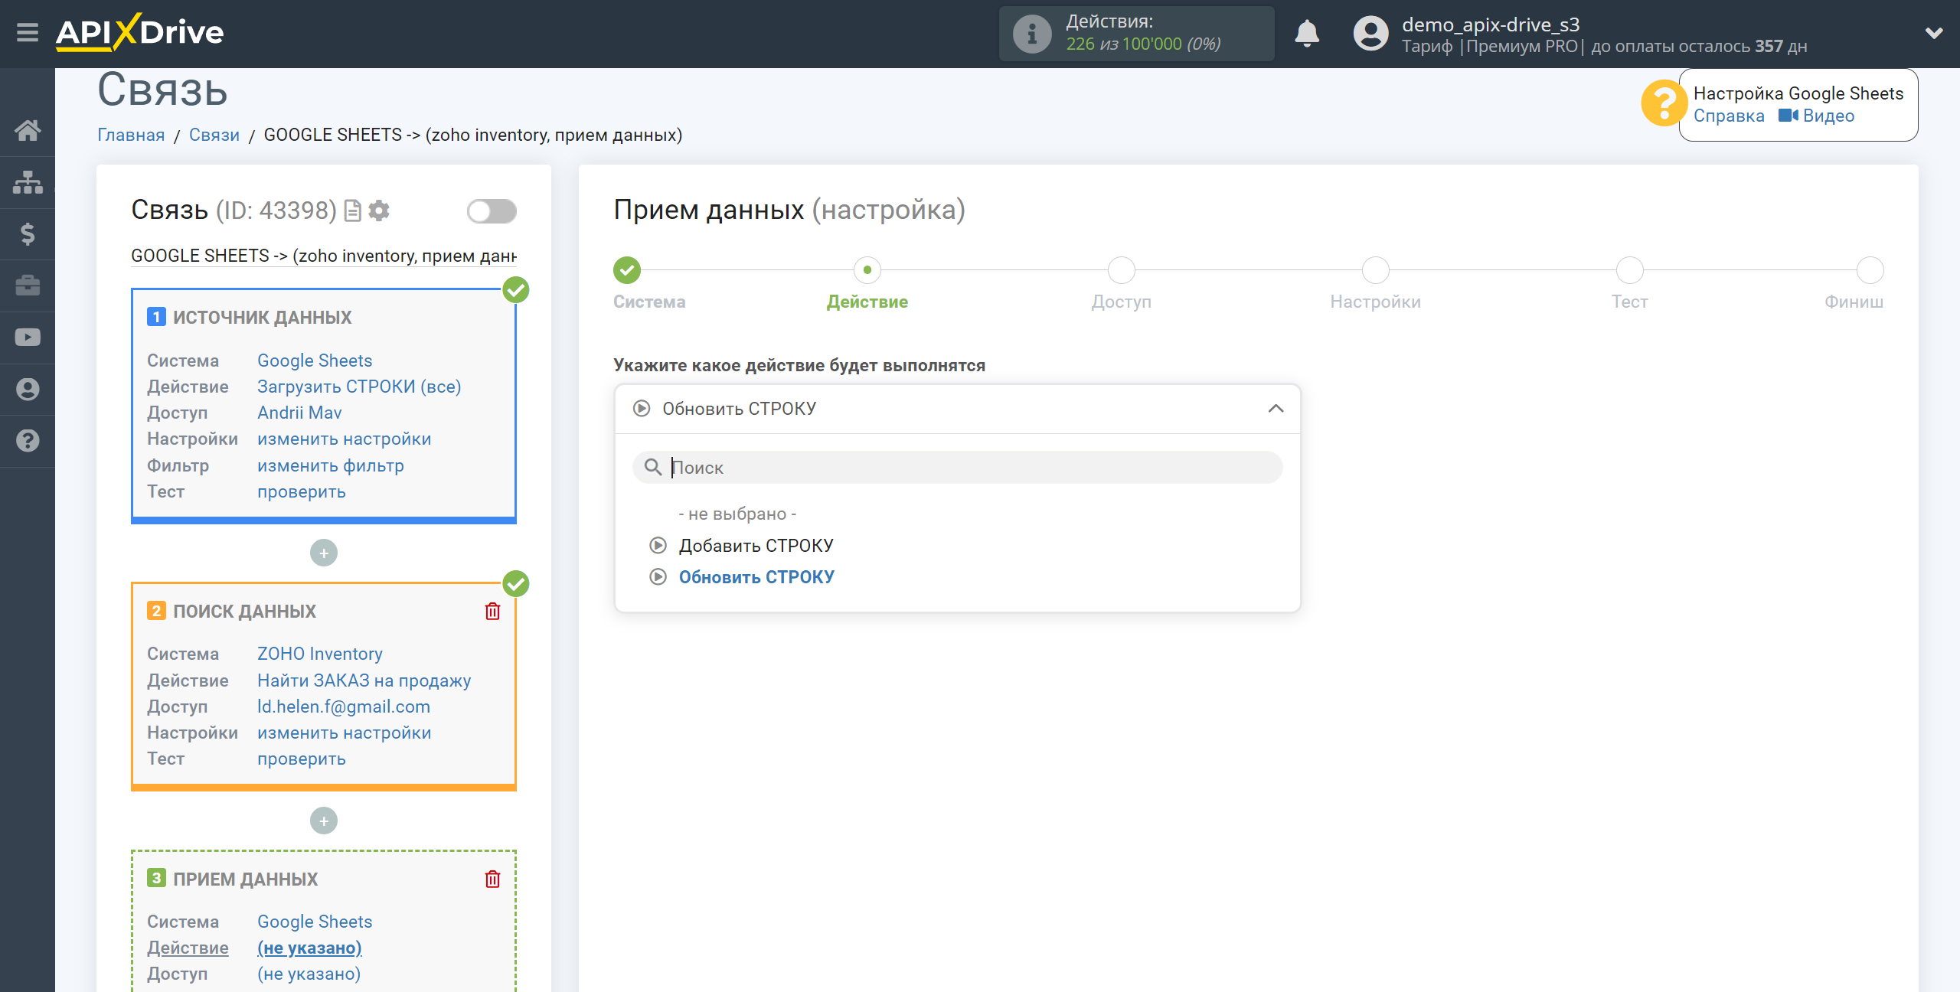This screenshot has width=1960, height=992.
Task: Click search block изменить настройки link
Action: tap(345, 733)
